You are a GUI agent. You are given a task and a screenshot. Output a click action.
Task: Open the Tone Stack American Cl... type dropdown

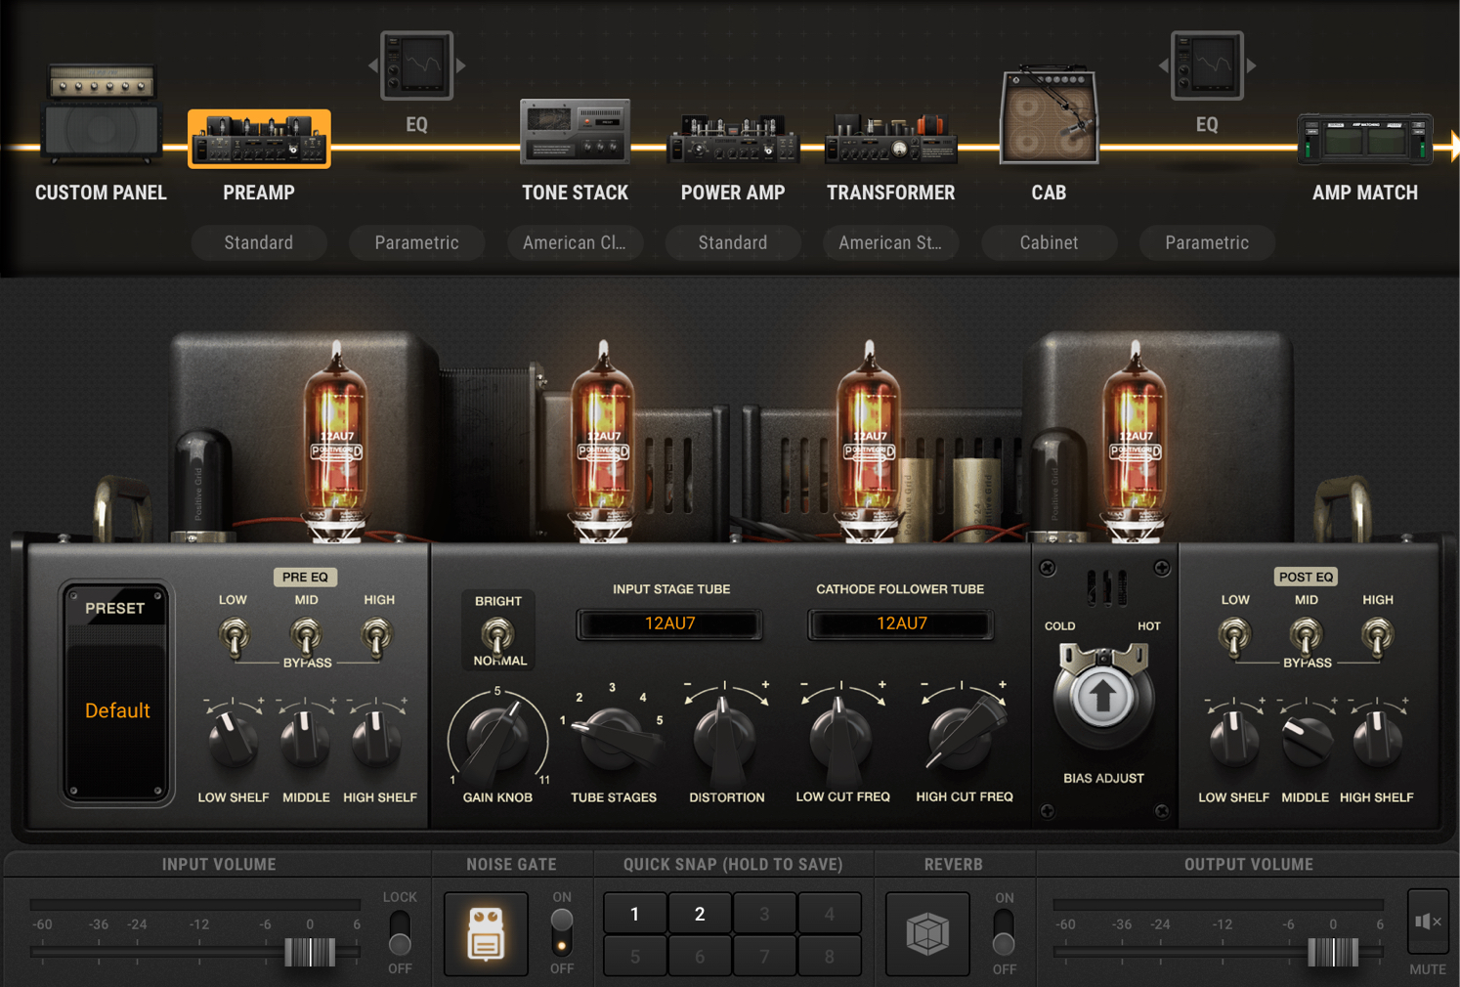[x=575, y=242]
